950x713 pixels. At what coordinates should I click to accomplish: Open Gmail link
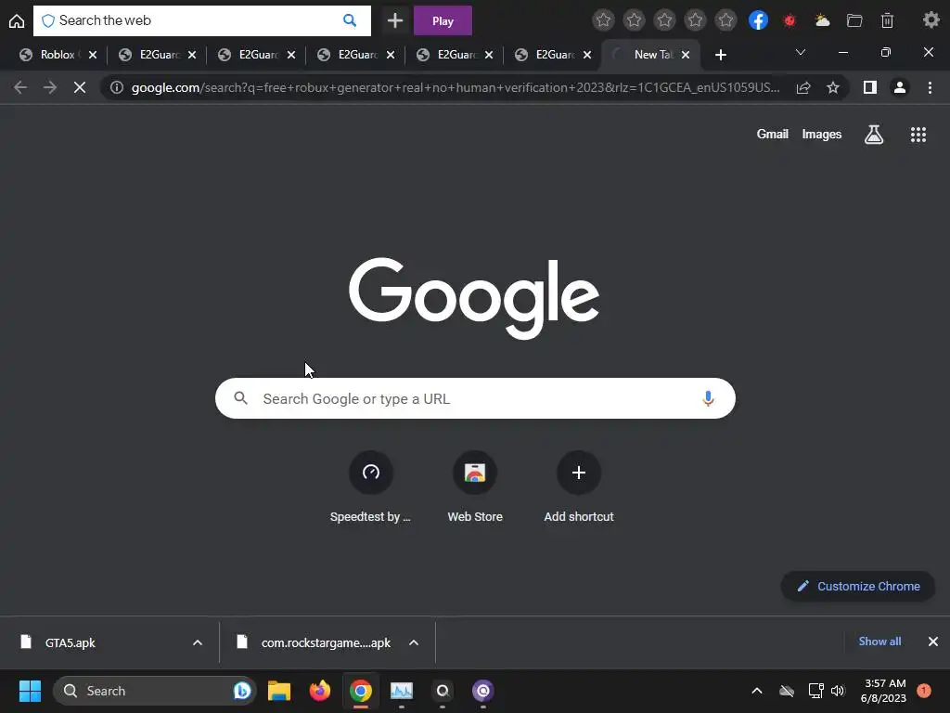[772, 134]
